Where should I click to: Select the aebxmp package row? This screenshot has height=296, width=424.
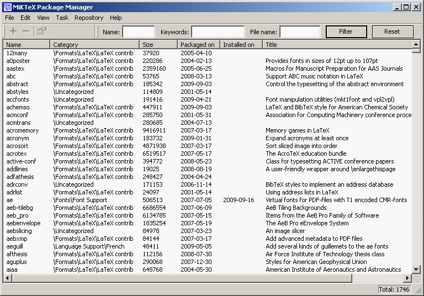(208, 239)
